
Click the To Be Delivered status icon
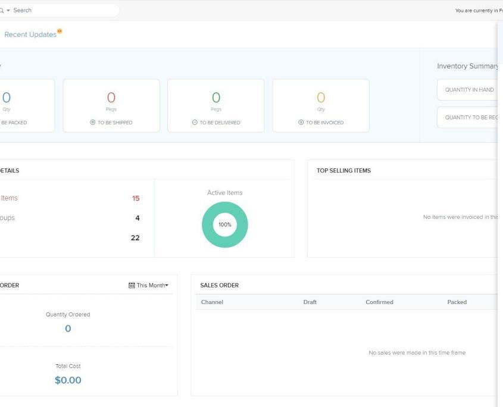click(195, 122)
